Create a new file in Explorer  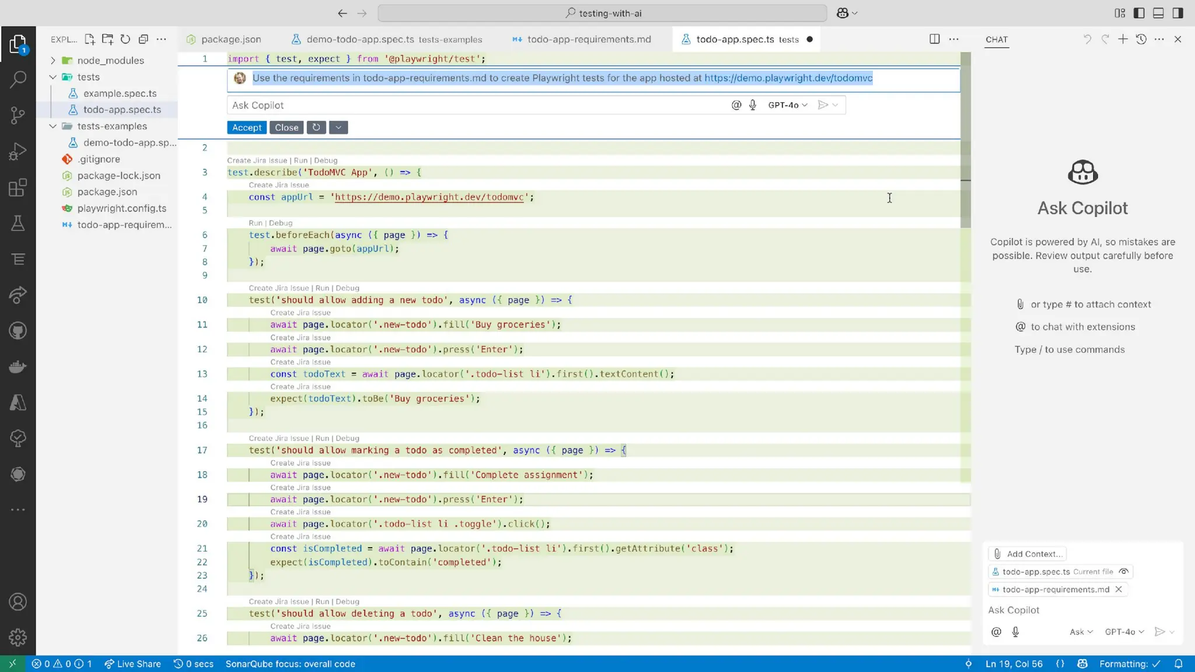89,39
